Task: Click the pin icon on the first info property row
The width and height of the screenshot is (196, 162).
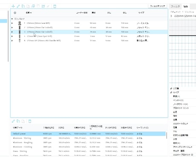Action: pyautogui.click(x=171, y=89)
